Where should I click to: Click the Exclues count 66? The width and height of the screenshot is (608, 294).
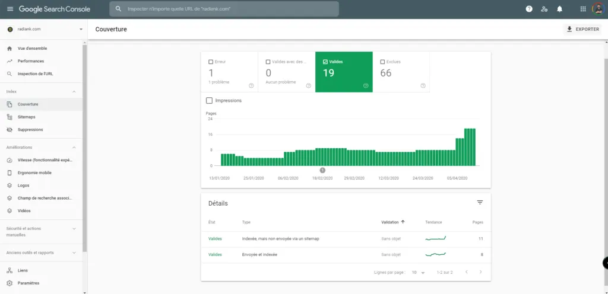click(385, 73)
